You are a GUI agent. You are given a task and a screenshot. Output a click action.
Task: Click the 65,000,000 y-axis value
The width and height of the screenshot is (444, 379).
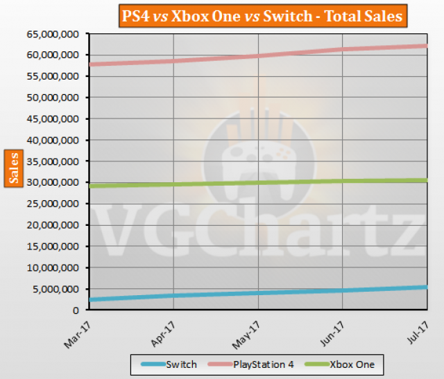[x=51, y=33]
